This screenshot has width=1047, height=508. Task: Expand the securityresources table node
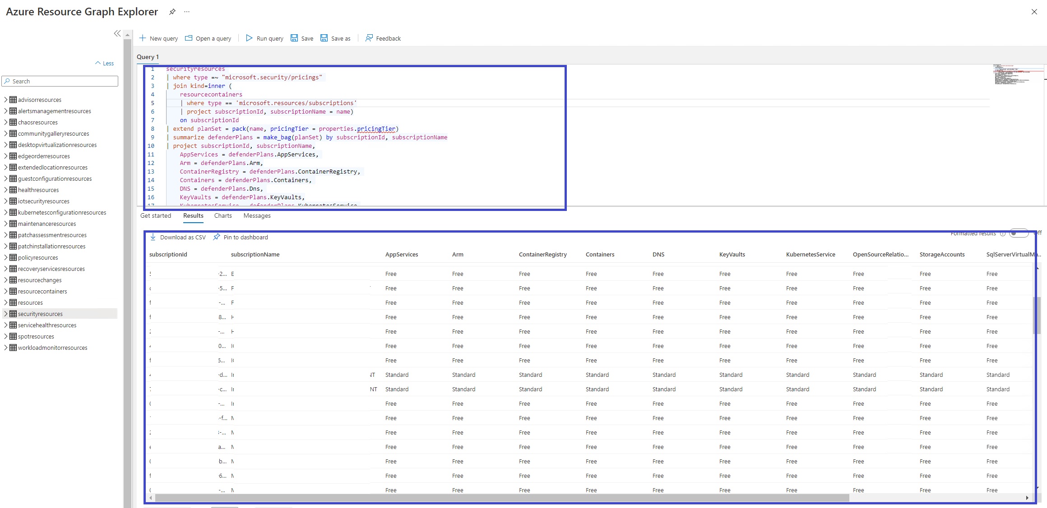click(x=6, y=314)
